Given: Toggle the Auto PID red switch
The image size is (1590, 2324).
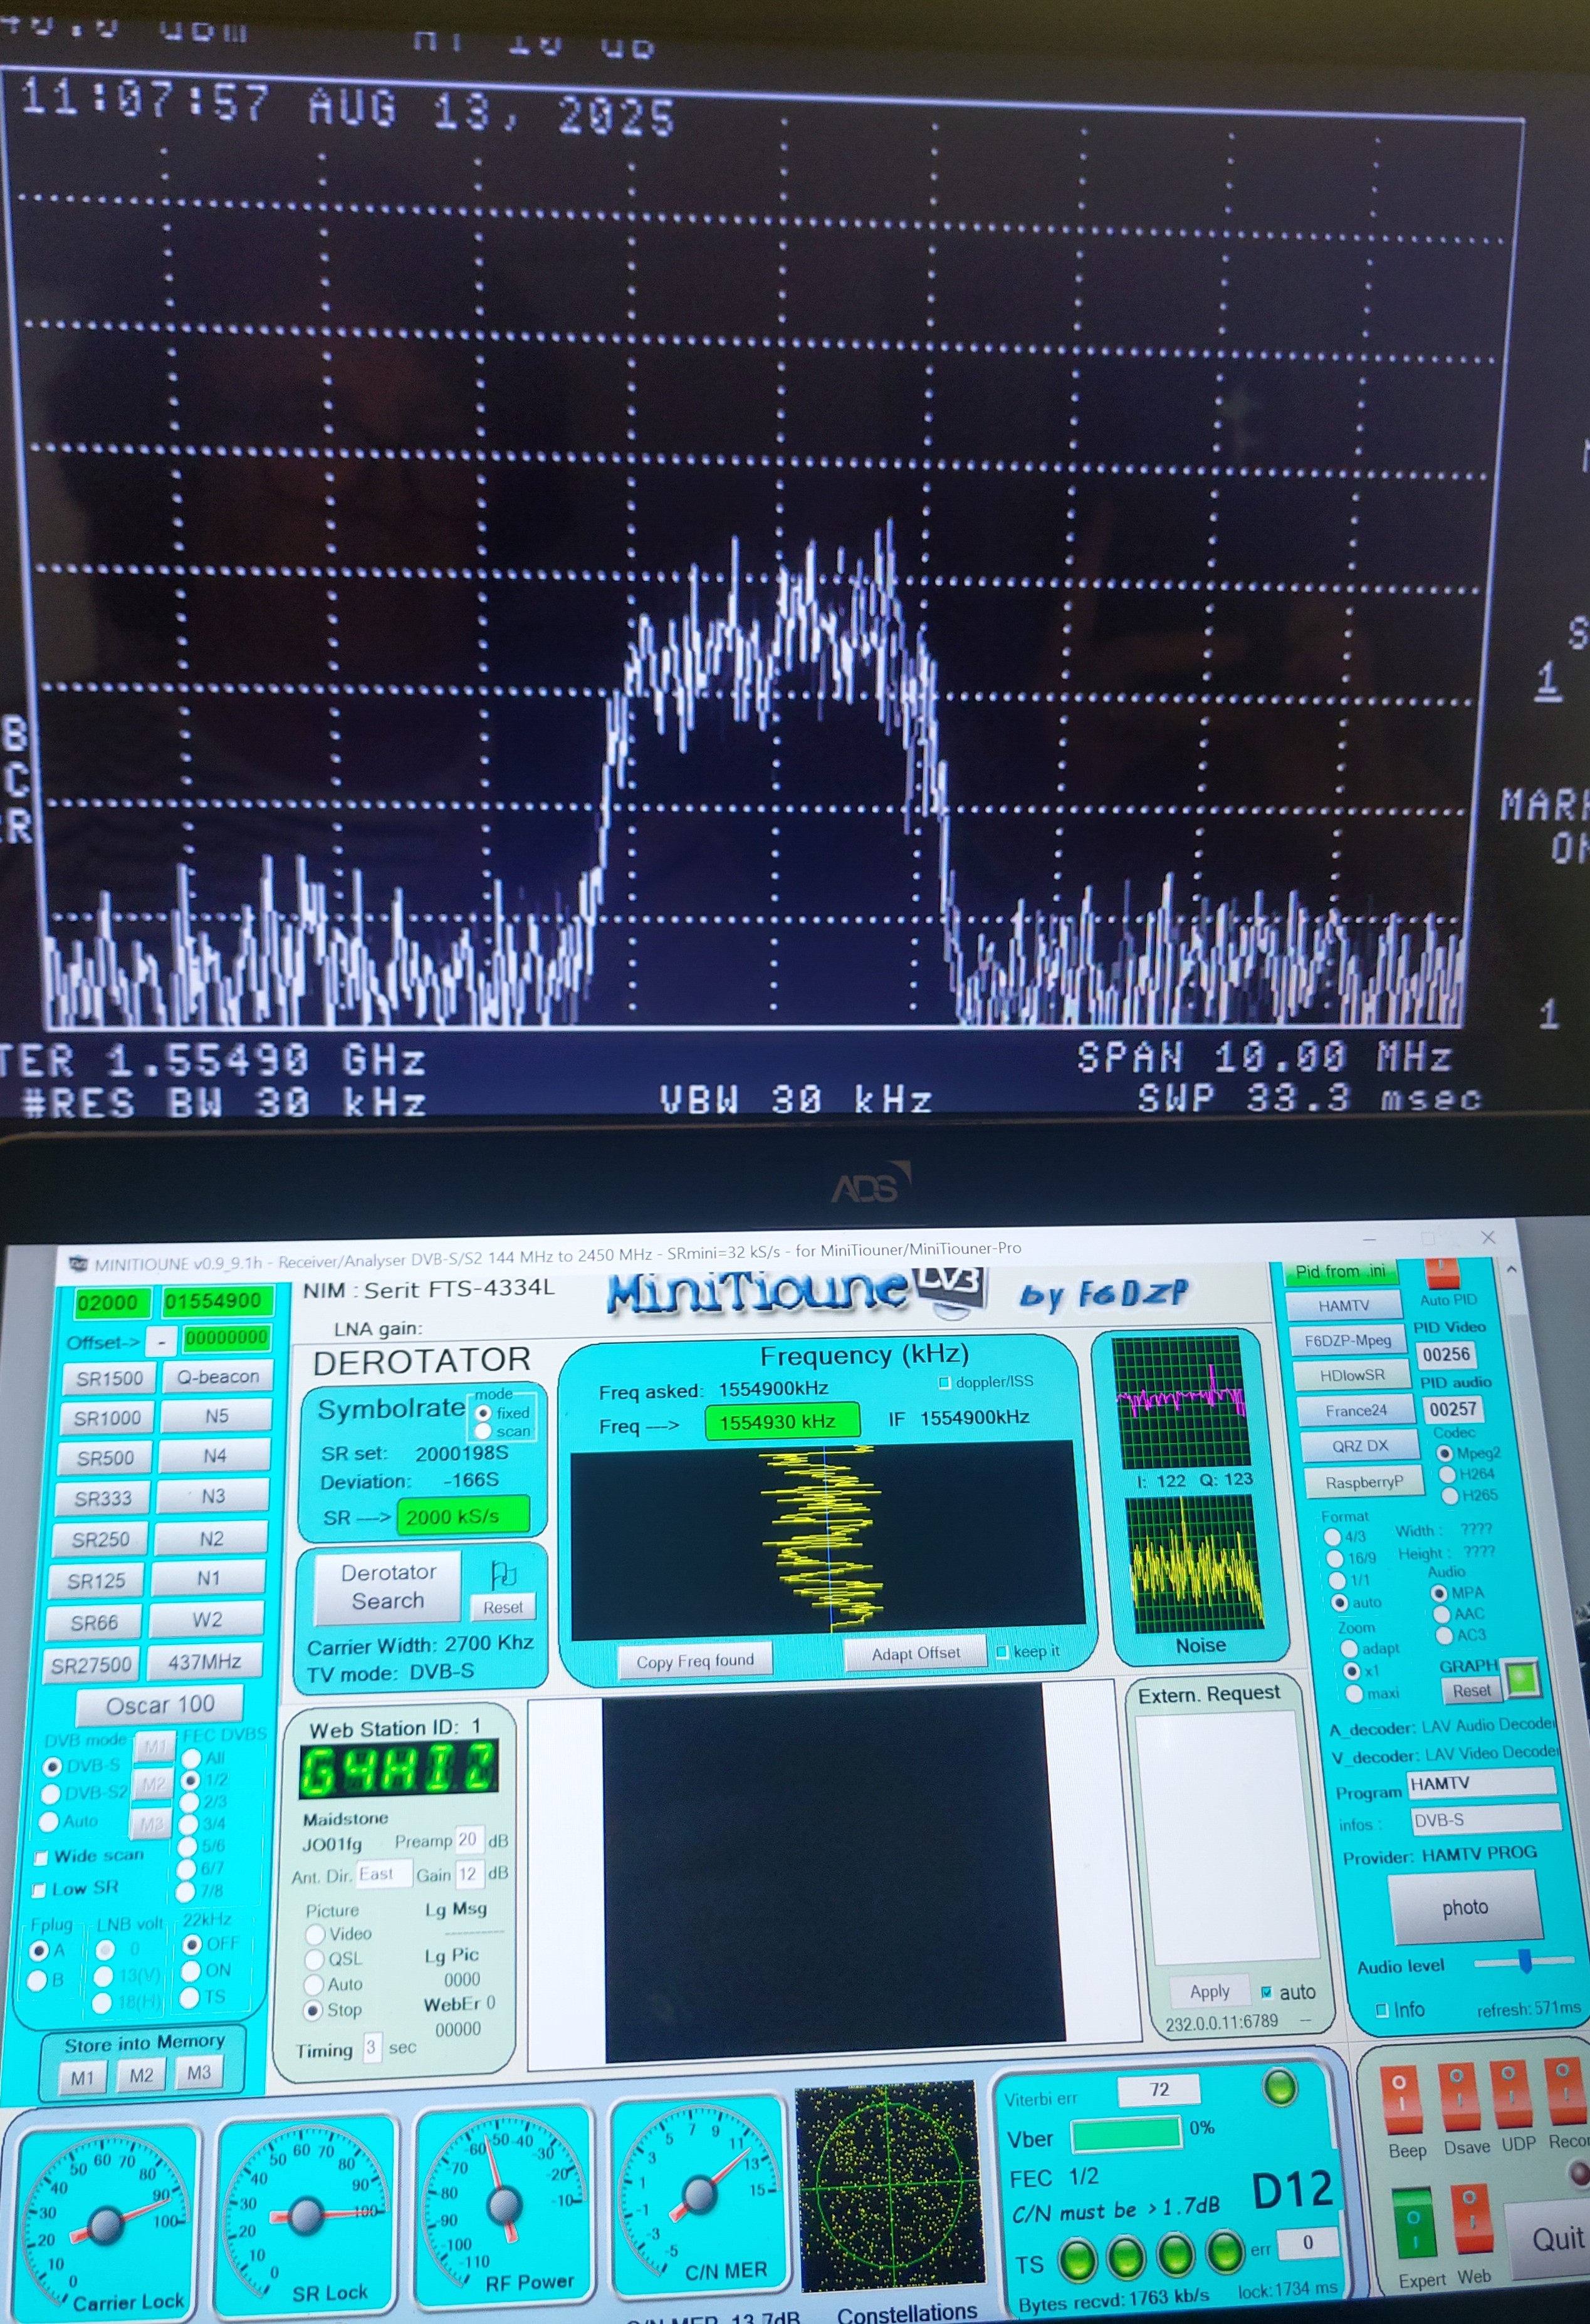Looking at the screenshot, I should (1442, 1274).
